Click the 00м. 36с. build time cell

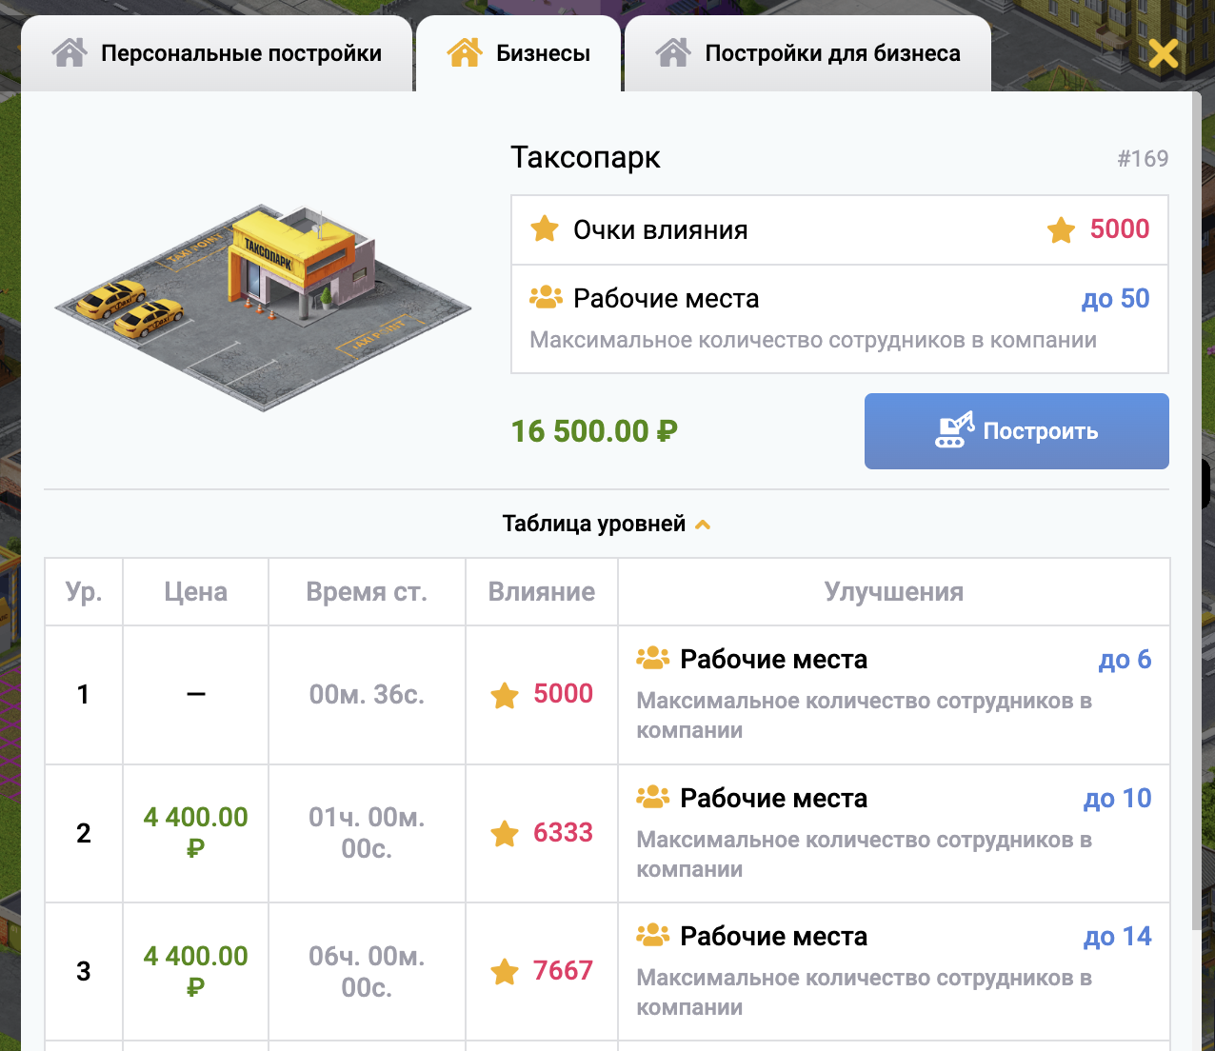[x=367, y=694]
